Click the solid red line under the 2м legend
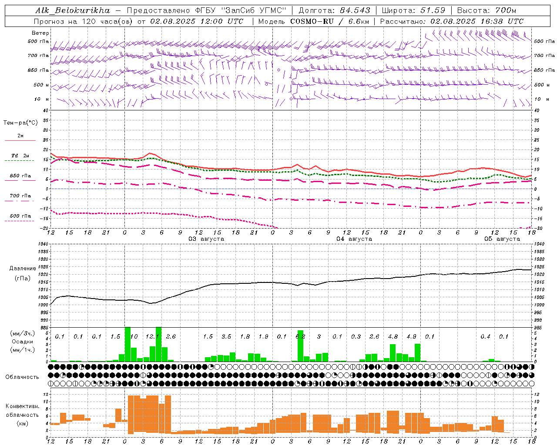This screenshot has height=445, width=557. (x=20, y=140)
